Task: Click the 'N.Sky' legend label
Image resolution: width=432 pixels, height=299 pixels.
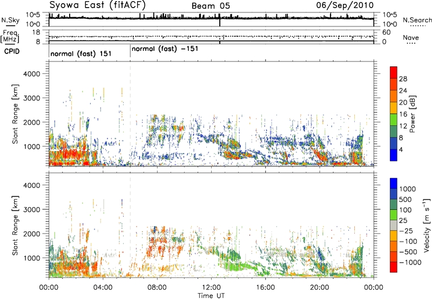Action: [10, 20]
